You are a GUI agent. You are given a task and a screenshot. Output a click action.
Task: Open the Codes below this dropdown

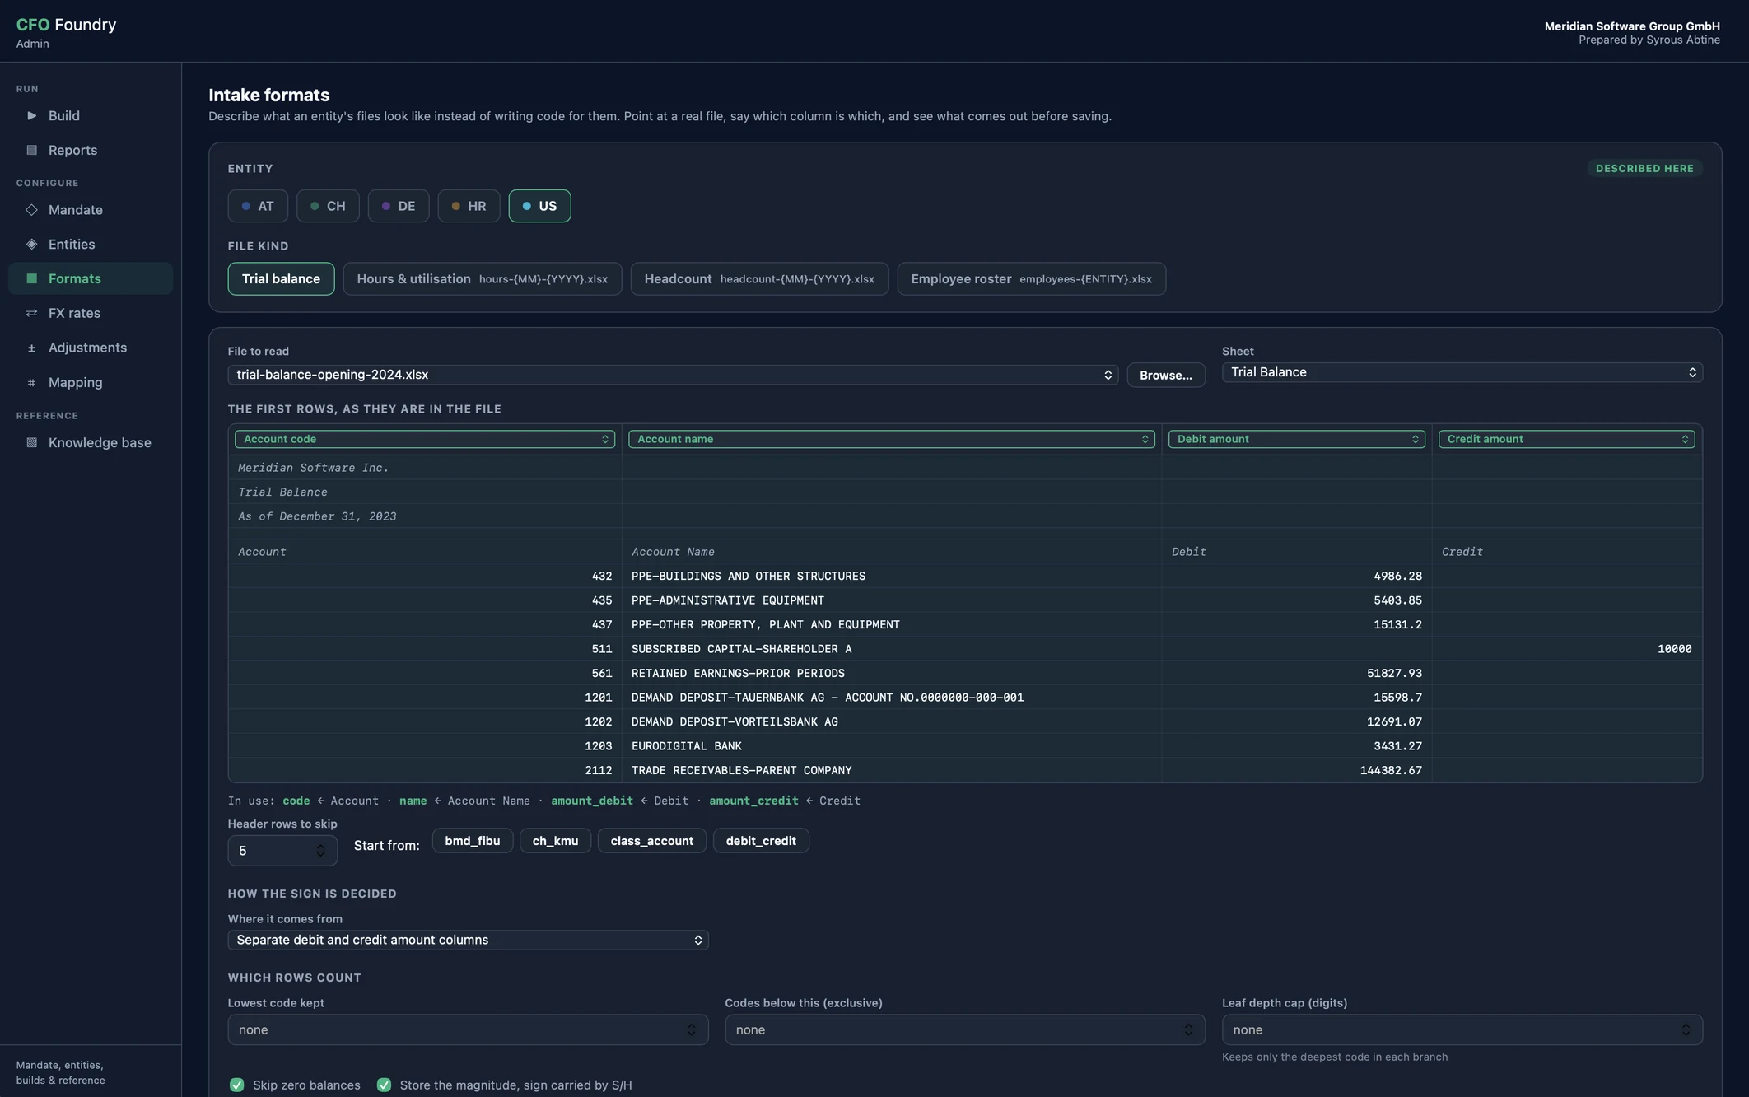point(964,1029)
